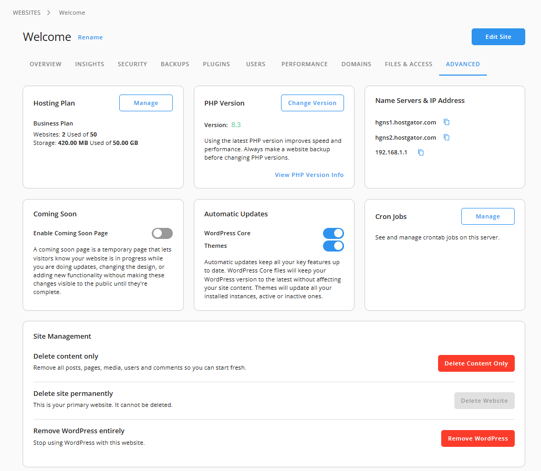Screen dimensions: 541x471
Task: Select PHP version value 8.3
Action: point(236,125)
